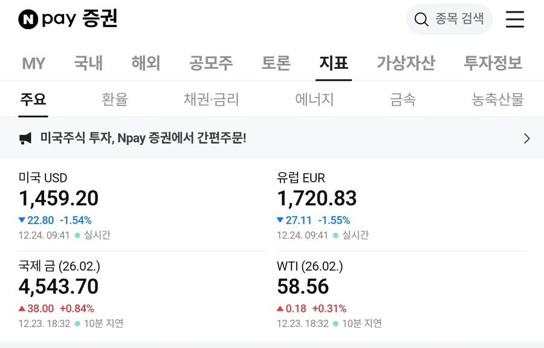Open the 투자정보 section
The image size is (544, 348).
(492, 63)
